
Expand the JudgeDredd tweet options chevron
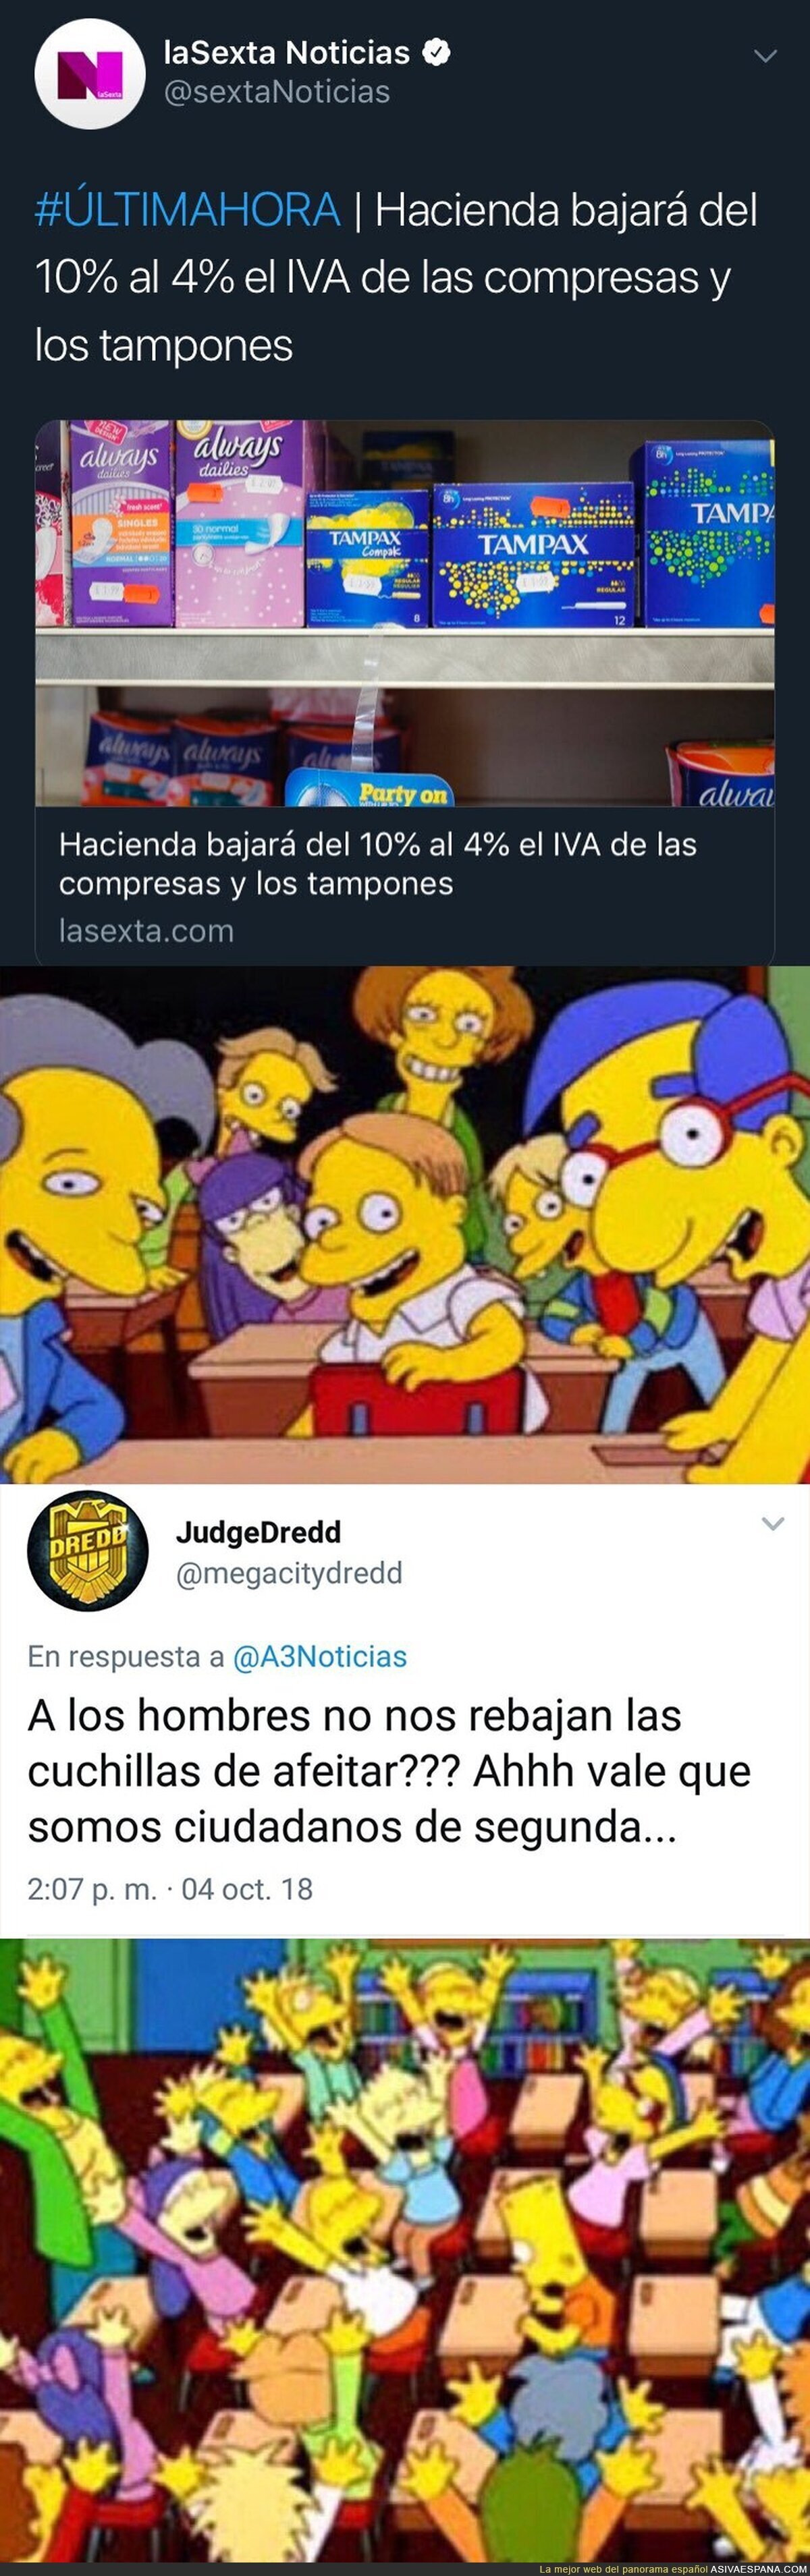[x=772, y=1524]
